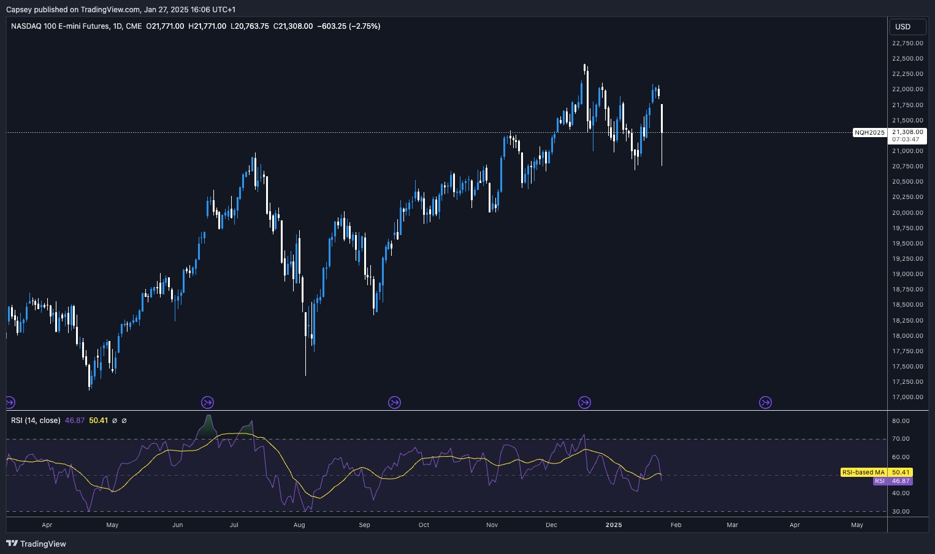Expand the RSI (14, close) indicator legend
The width and height of the screenshot is (935, 554).
[35, 421]
